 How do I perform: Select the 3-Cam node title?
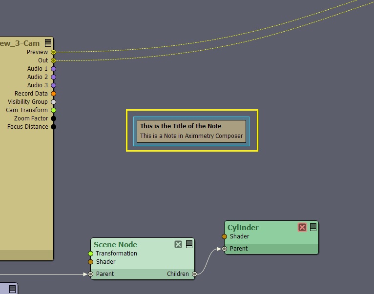pos(20,43)
